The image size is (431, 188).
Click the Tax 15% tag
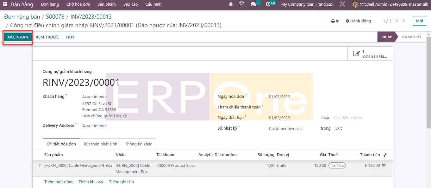click(x=337, y=166)
